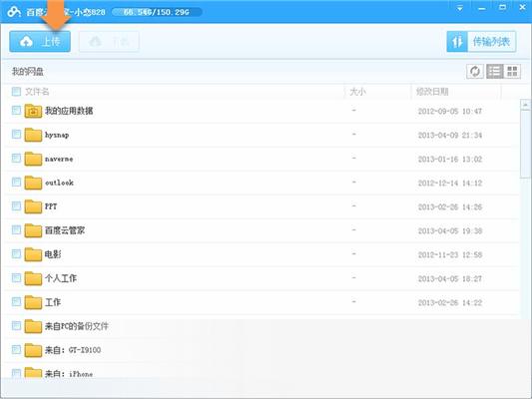Open the title bar dropdown menu arrow
Screen dimensions: 532x399
(460, 8)
